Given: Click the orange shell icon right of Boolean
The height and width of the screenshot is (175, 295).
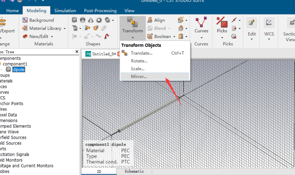Looking at the screenshot, I should pos(181,36).
